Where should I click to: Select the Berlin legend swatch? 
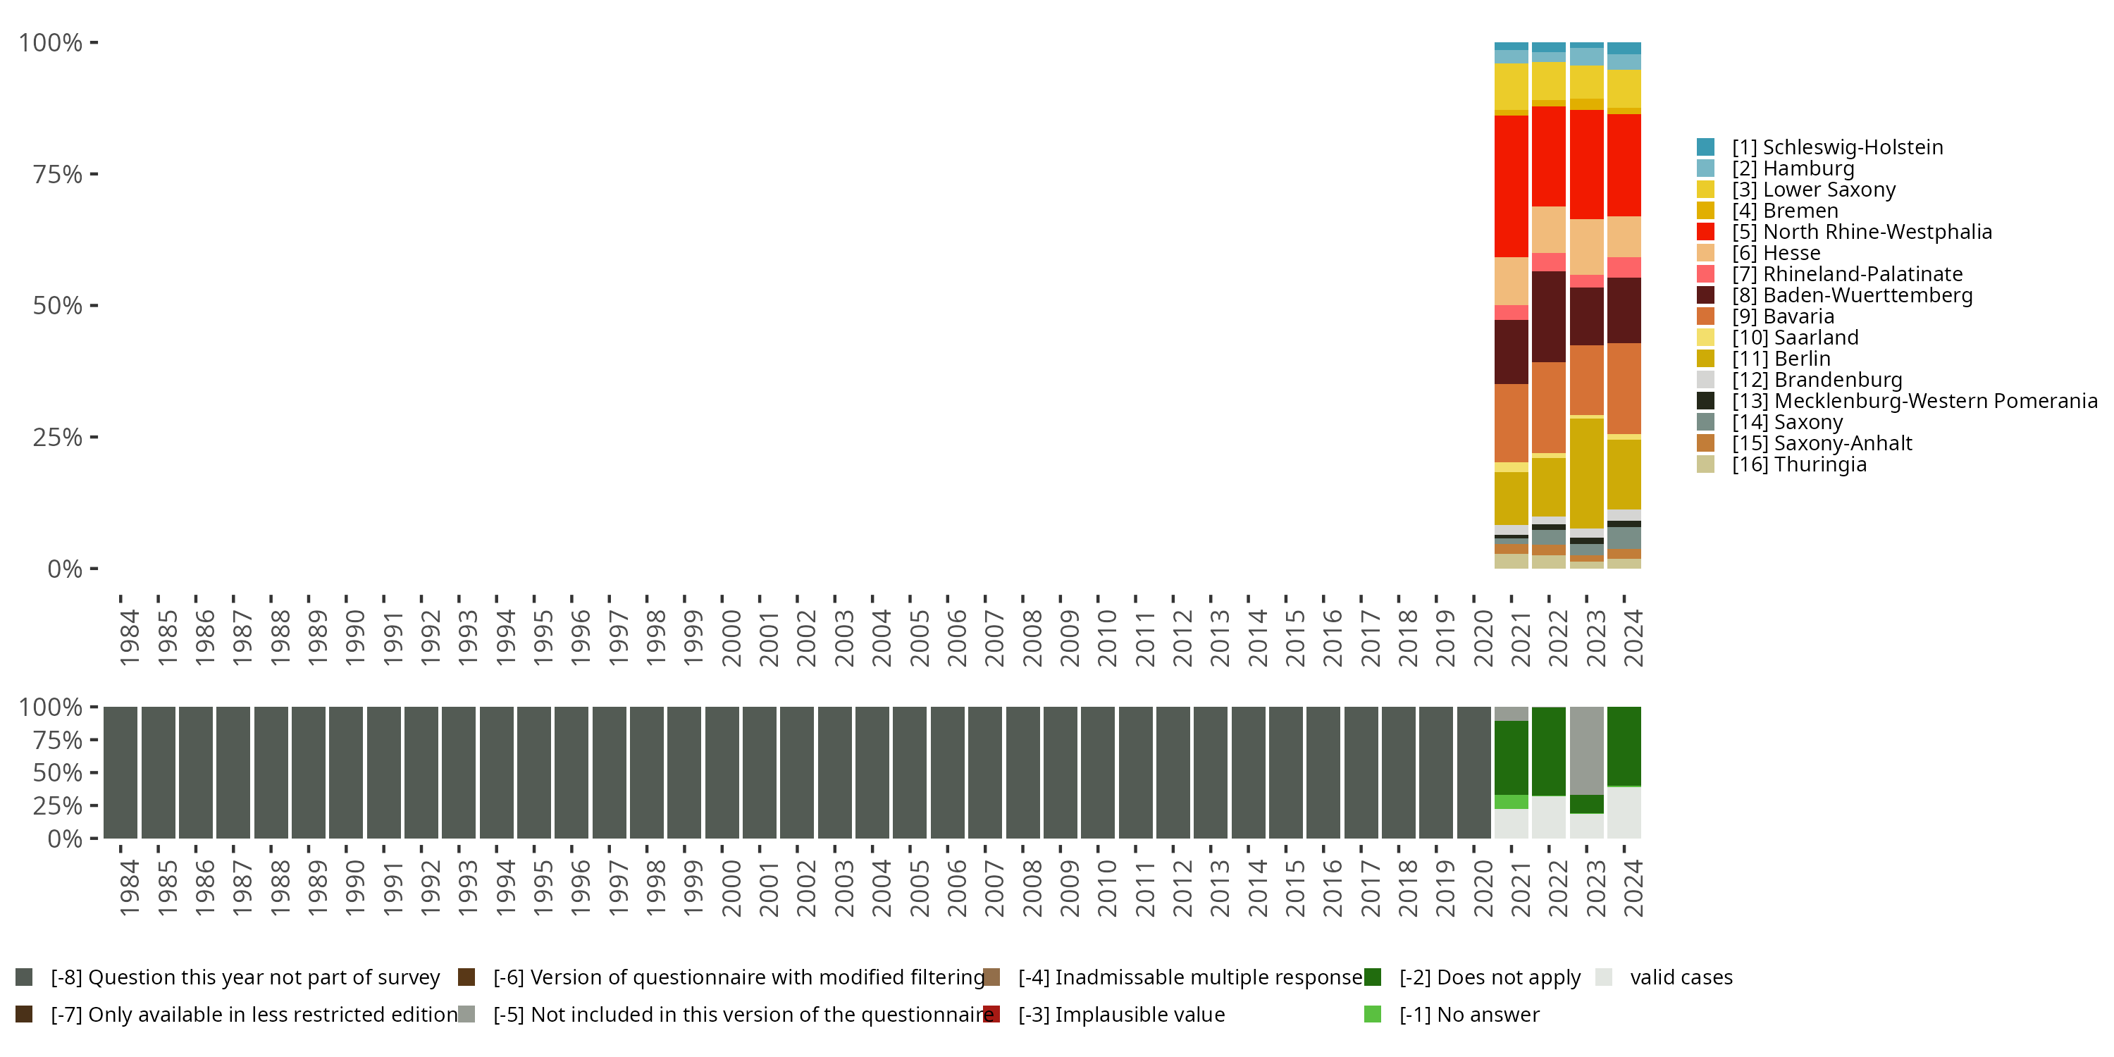[x=1705, y=359]
